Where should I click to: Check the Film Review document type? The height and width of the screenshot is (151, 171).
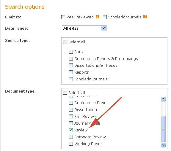71,116
